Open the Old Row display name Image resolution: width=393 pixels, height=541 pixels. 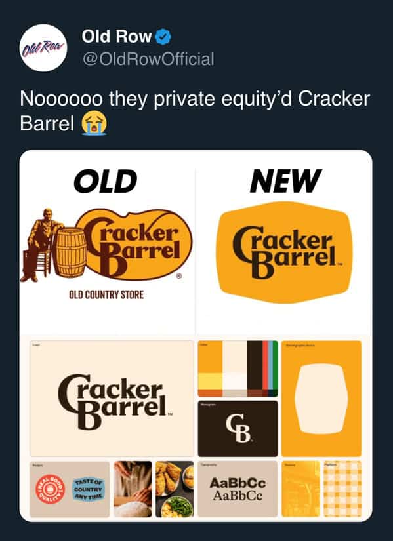(117, 36)
